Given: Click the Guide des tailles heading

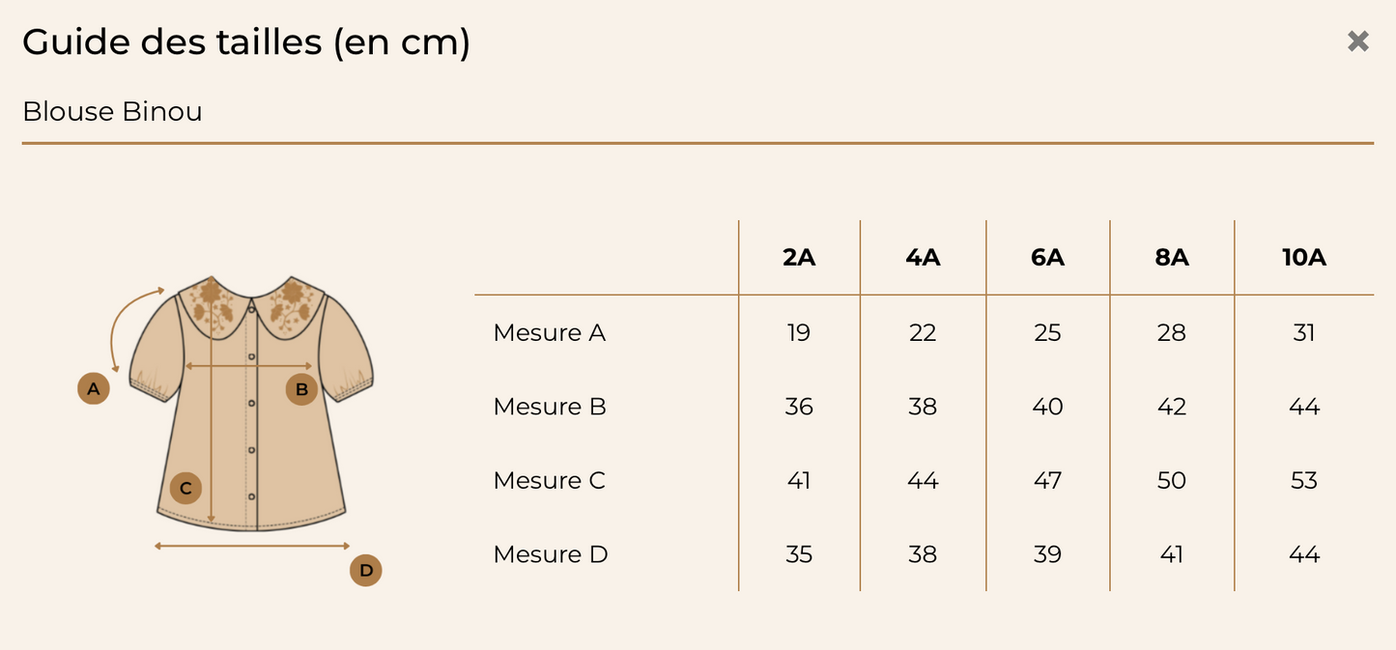Looking at the screenshot, I should tap(245, 42).
